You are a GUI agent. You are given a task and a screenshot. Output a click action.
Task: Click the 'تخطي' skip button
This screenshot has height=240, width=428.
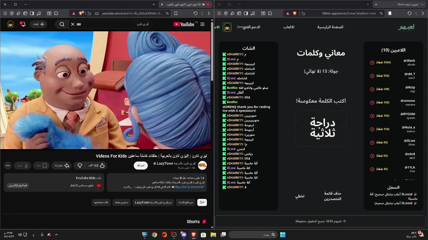[300, 196]
